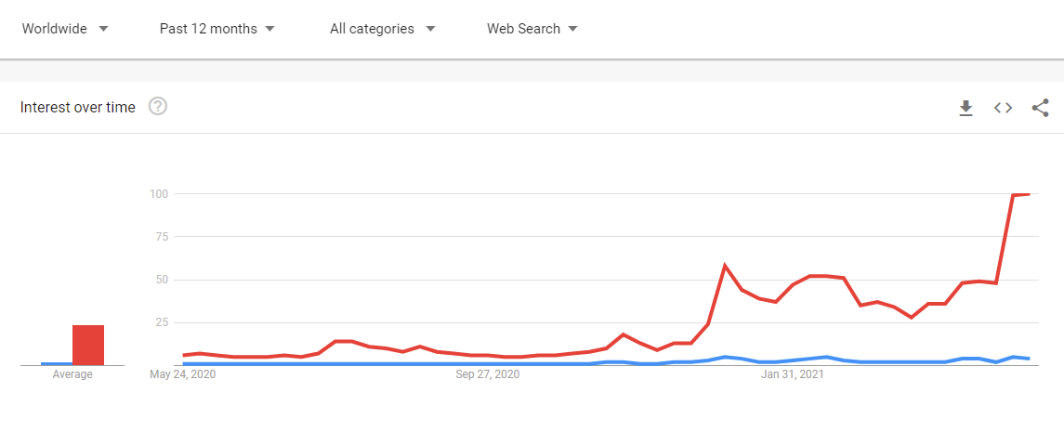This screenshot has width=1064, height=445.
Task: Open the help question mark icon
Action: pyautogui.click(x=158, y=107)
